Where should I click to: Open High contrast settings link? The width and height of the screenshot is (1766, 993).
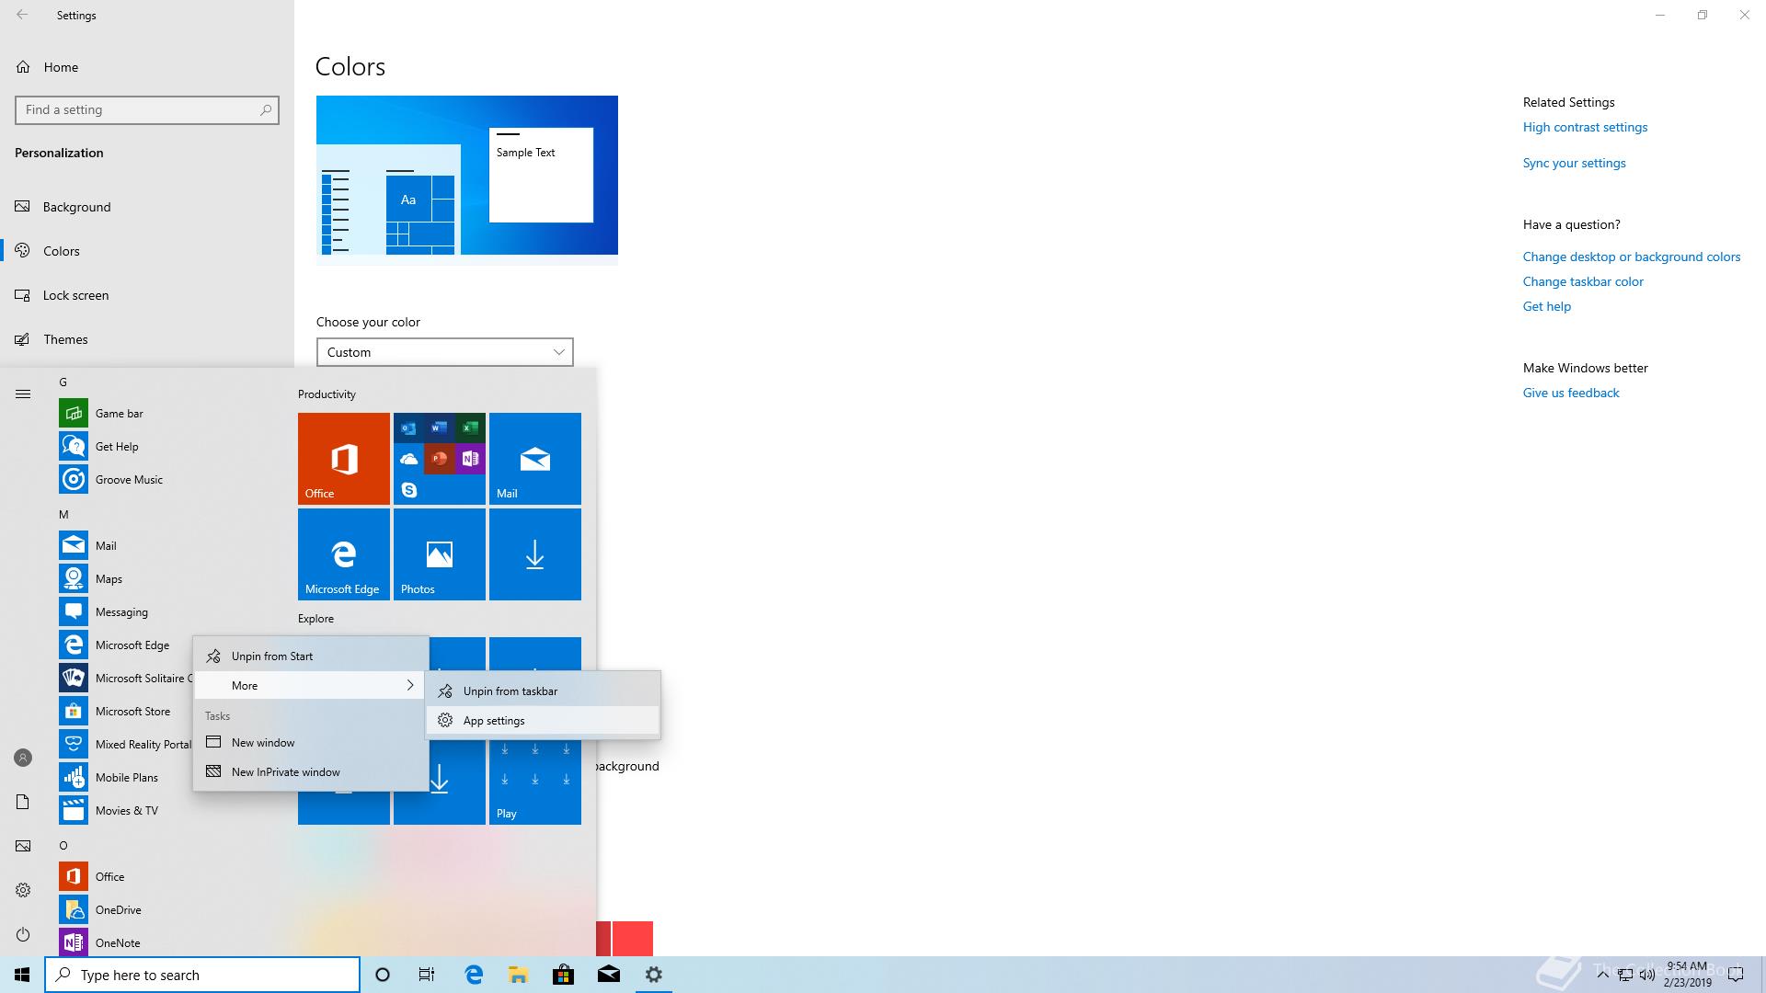1585,127
